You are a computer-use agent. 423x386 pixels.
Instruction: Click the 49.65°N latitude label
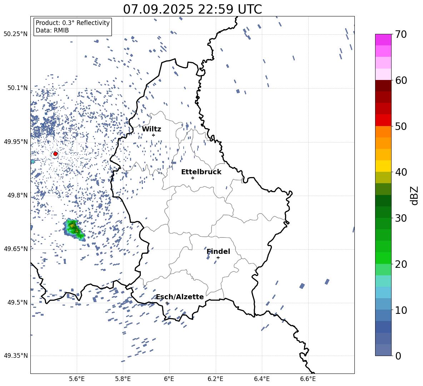pos(16,249)
